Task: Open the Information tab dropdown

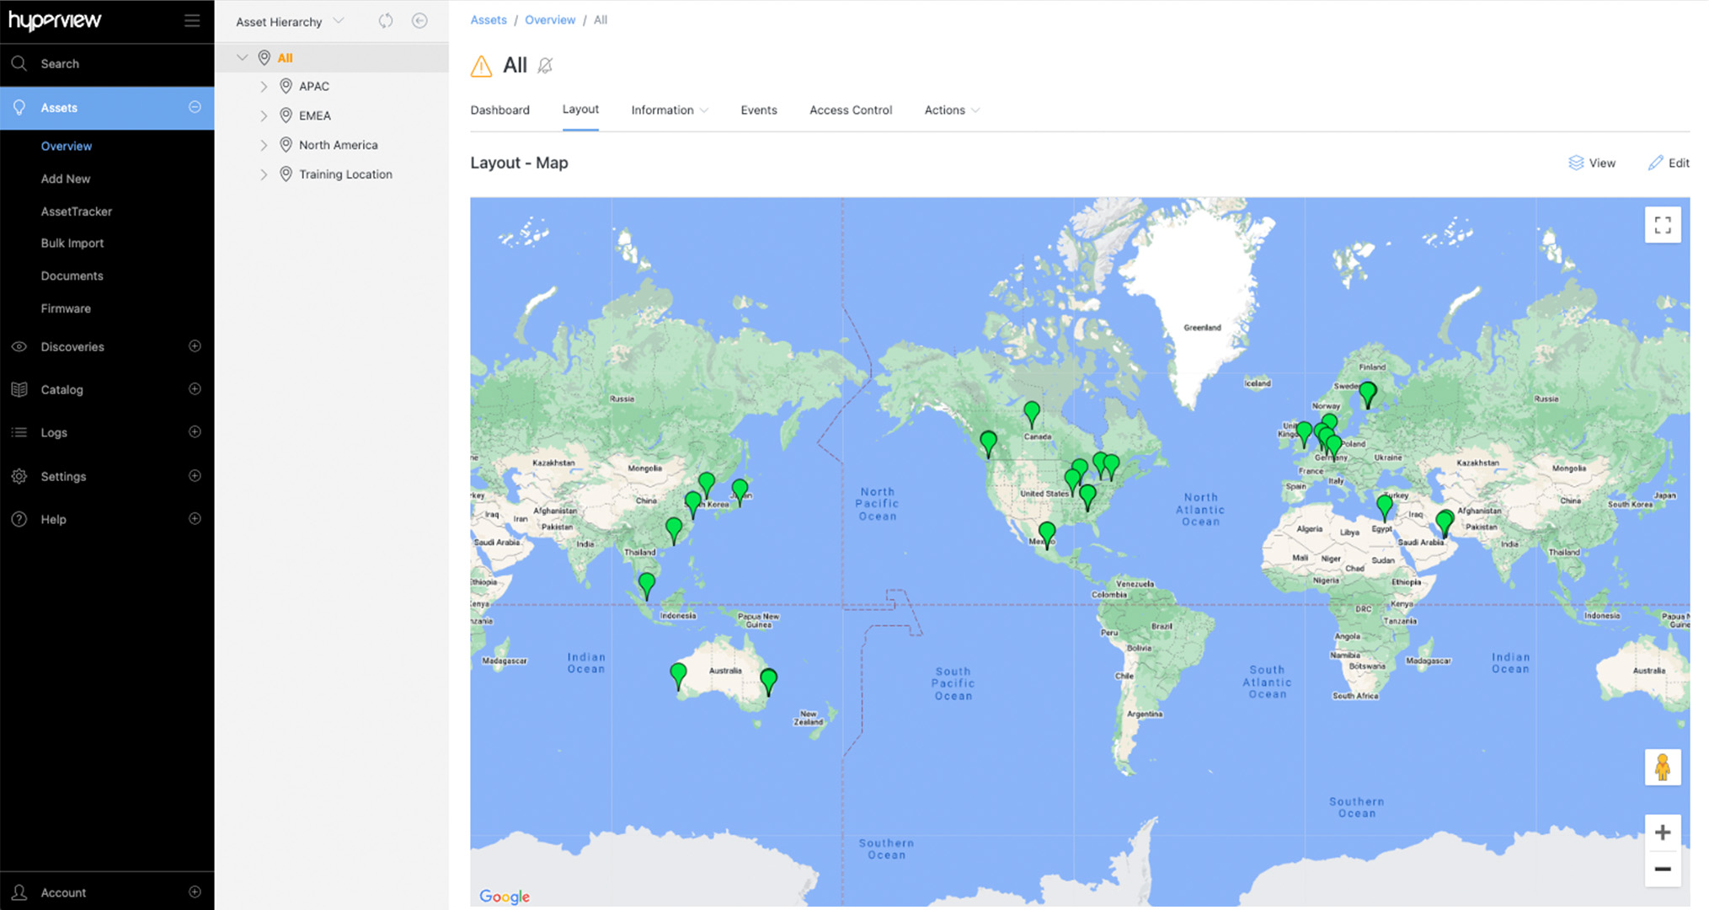Action: pos(670,110)
